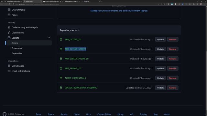This screenshot has width=207, height=116.
Task: Click the lock icon beside ARM_TENANT_ID
Action: tap(61, 68)
